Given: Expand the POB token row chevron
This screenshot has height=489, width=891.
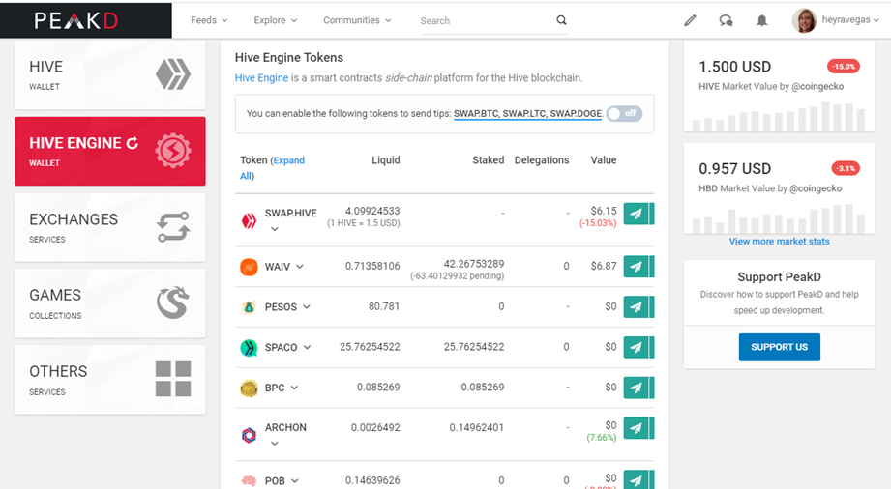Looking at the screenshot, I should coord(294,480).
